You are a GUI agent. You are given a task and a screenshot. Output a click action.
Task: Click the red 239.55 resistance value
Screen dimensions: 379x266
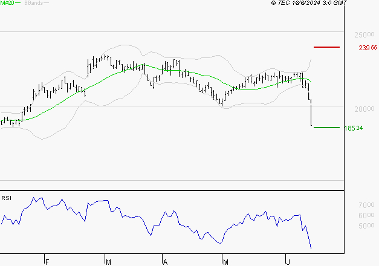(368, 48)
